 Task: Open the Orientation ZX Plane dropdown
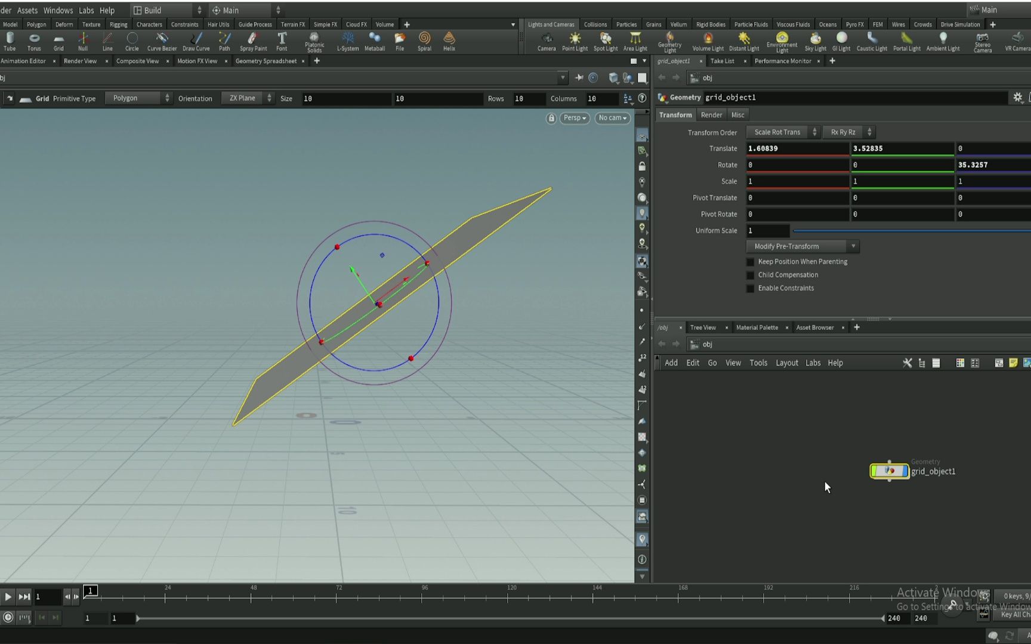(243, 98)
